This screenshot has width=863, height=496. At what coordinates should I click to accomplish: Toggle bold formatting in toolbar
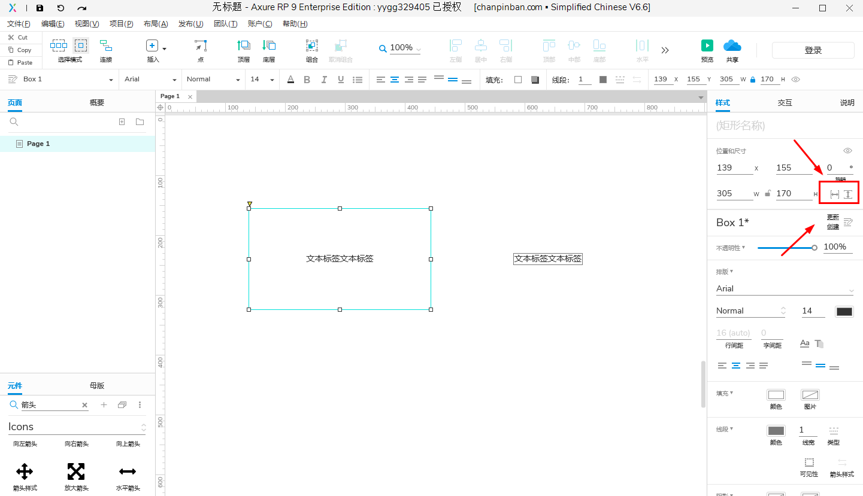click(x=307, y=80)
